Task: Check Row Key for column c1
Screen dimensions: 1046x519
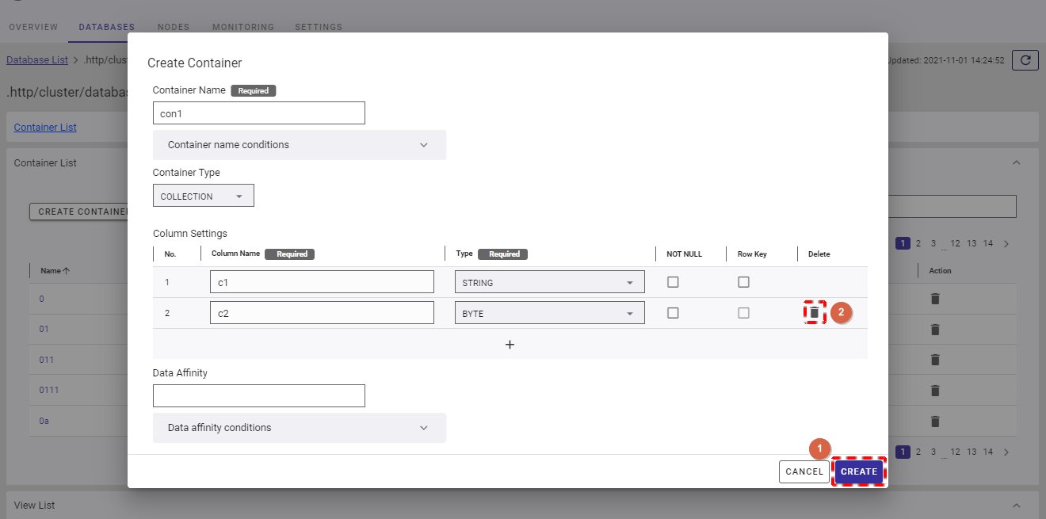Action: (x=743, y=282)
